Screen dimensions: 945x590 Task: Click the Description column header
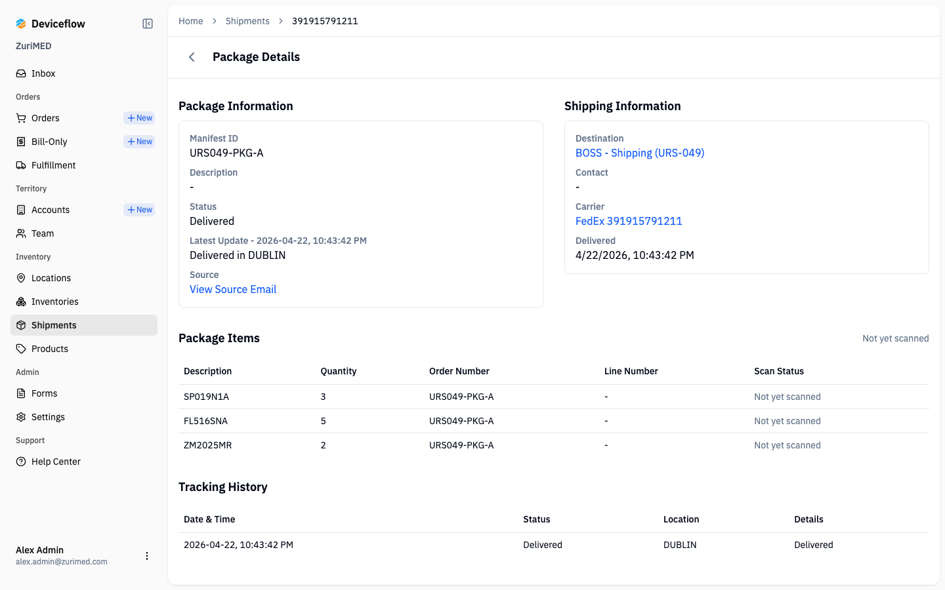coord(207,371)
